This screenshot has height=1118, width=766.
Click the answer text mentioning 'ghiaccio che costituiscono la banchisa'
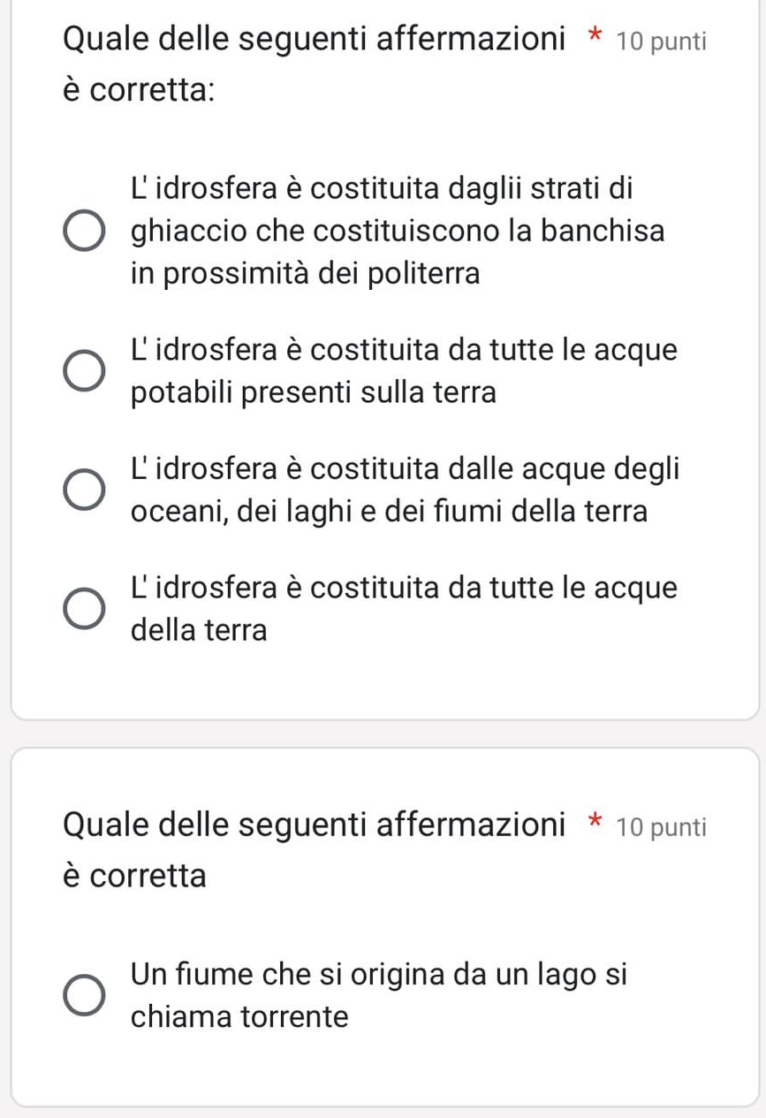(x=398, y=232)
